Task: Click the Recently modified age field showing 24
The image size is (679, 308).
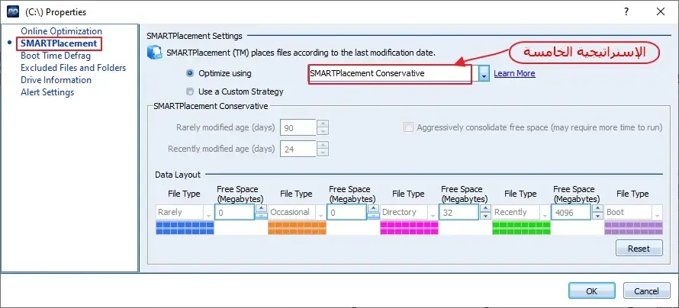Action: click(298, 149)
